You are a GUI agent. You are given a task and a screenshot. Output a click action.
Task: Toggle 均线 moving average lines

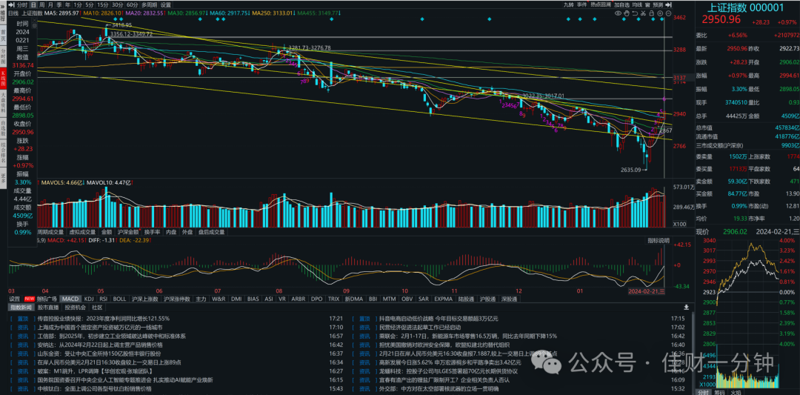pos(637,4)
